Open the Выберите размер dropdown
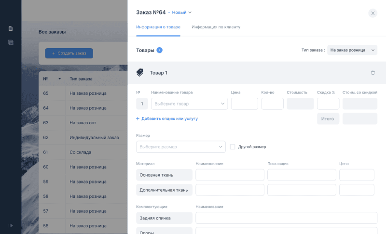This screenshot has width=386, height=234. coord(180,146)
